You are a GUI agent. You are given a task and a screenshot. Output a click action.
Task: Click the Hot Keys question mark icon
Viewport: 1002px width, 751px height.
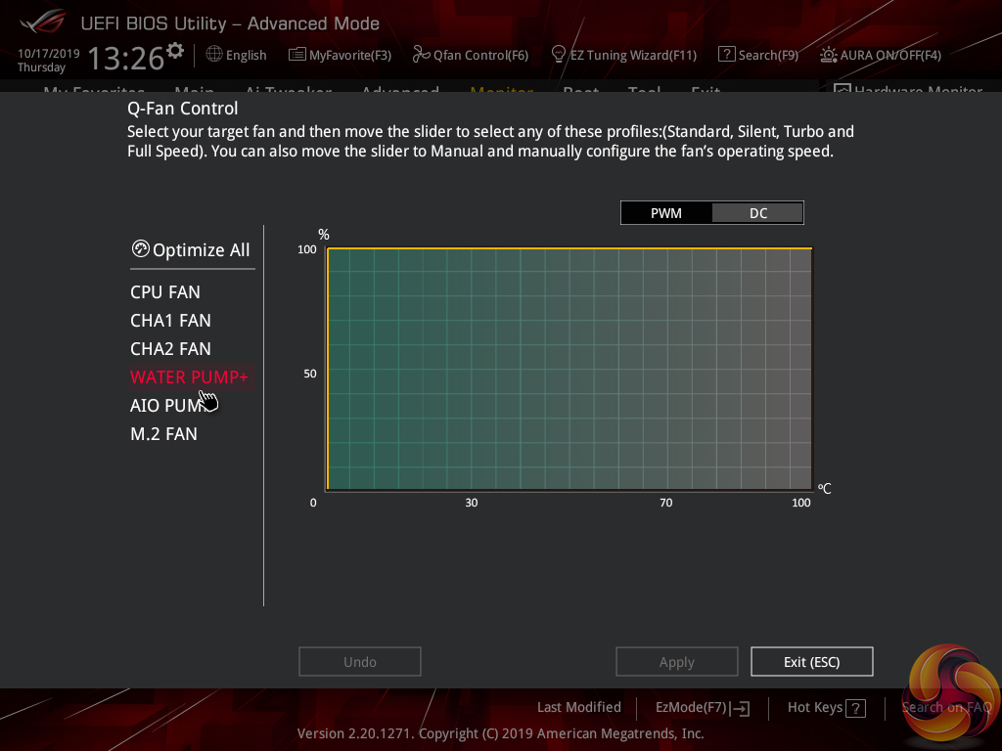[x=855, y=708]
